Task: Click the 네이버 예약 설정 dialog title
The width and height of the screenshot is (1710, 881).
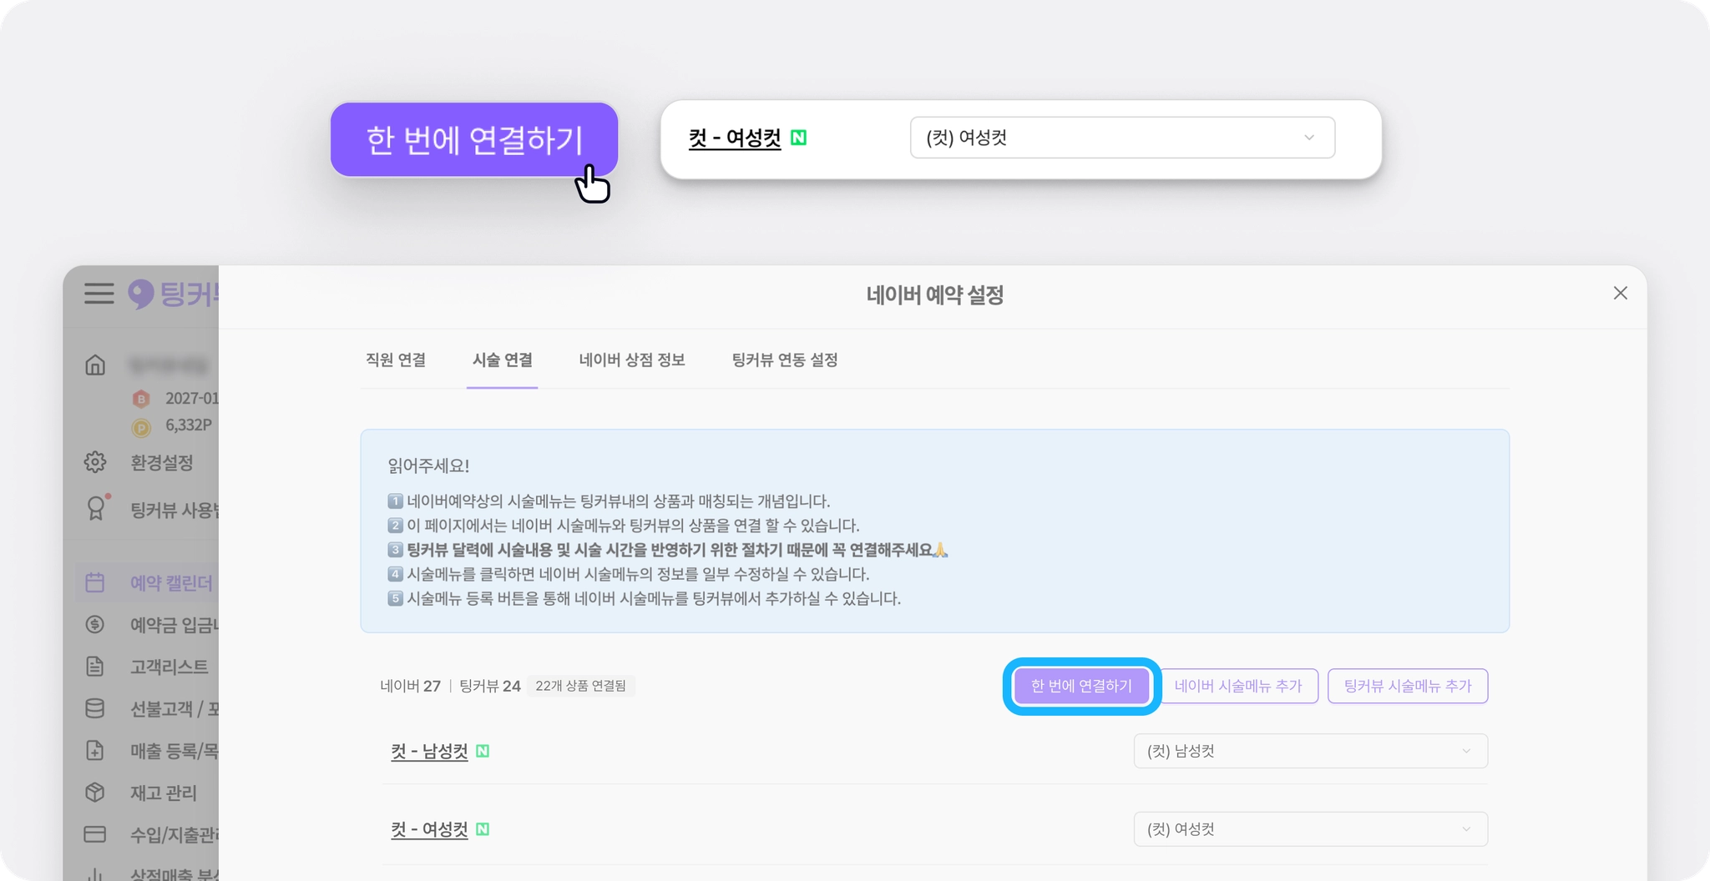Action: click(935, 295)
